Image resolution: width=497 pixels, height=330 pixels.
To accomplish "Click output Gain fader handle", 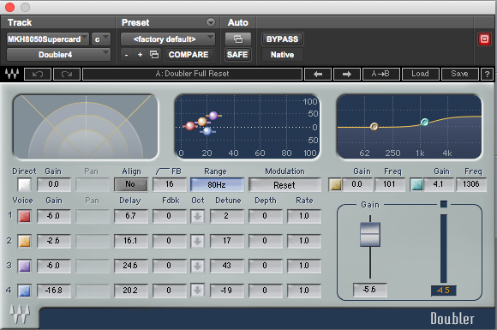I will coord(370,235).
